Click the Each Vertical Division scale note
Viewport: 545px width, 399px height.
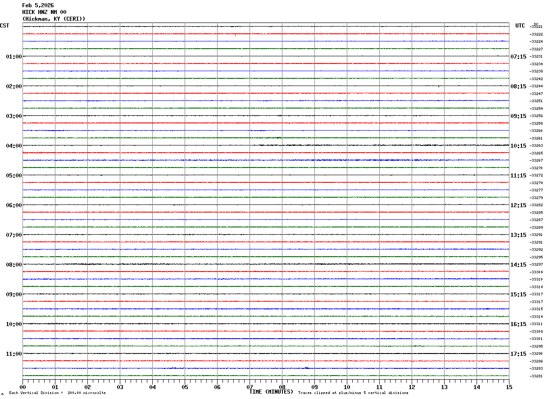pos(57,393)
